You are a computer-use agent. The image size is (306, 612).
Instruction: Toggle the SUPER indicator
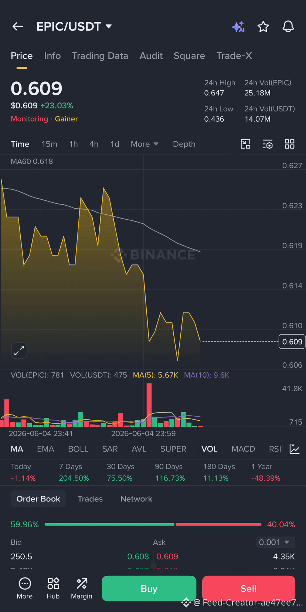pyautogui.click(x=173, y=449)
